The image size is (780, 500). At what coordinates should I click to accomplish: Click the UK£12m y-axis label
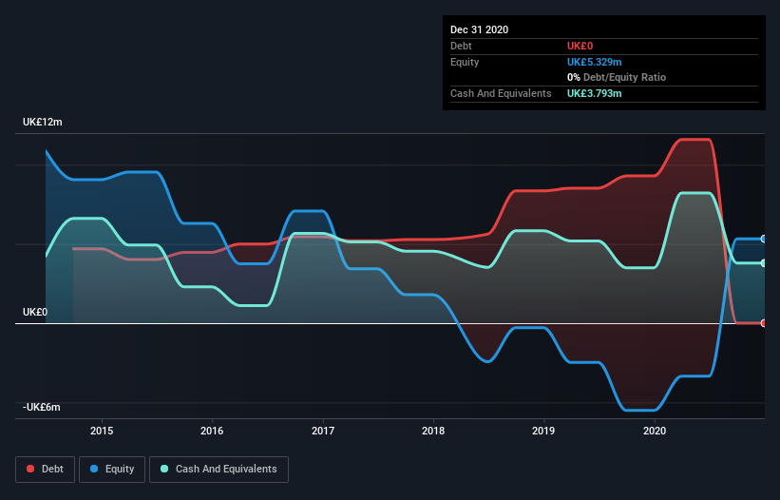click(x=43, y=122)
